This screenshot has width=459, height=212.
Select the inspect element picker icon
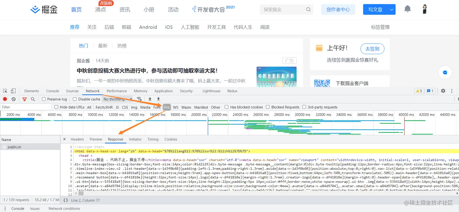[x=5, y=91]
